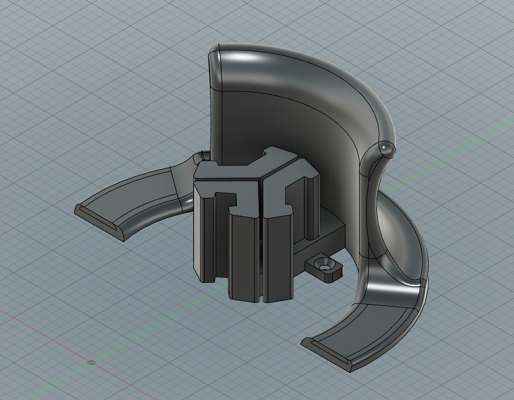This screenshot has height=400, width=514.
Task: Click the red axis line near the origin
Action: click(50, 336)
